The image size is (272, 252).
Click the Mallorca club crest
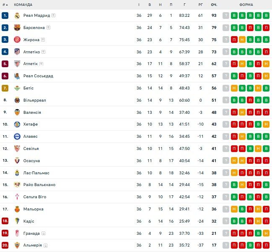coord(17,209)
